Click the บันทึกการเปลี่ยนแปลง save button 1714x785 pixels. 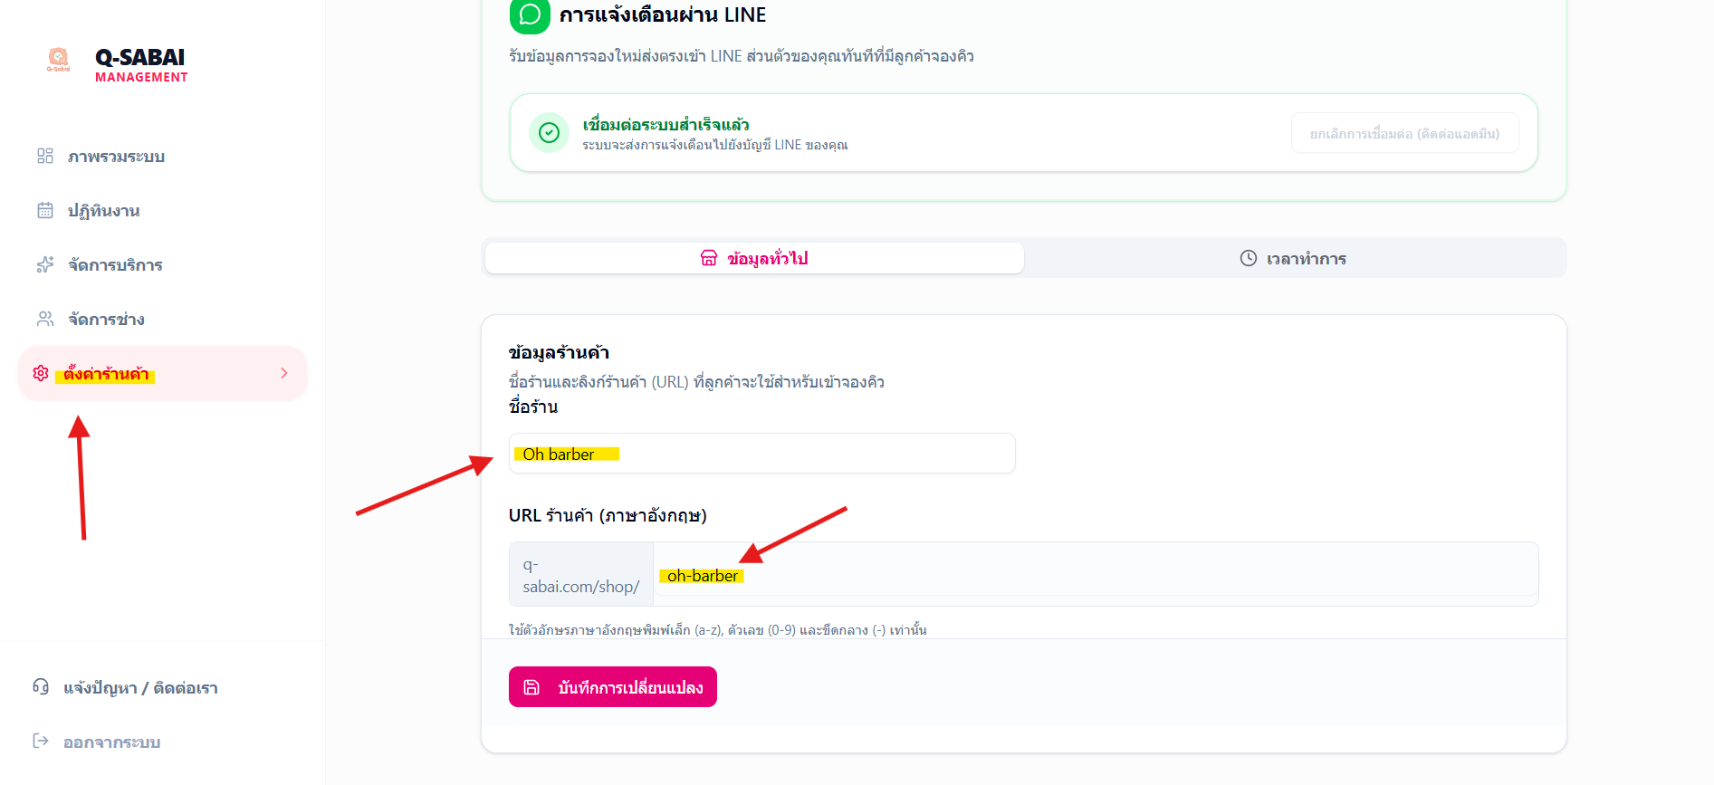(612, 687)
